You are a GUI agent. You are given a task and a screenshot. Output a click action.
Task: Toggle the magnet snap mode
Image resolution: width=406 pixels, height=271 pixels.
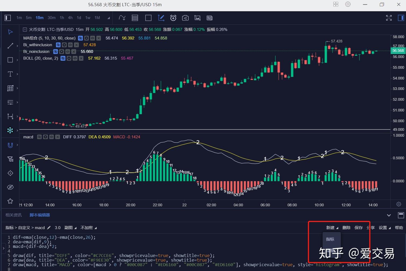pyautogui.click(x=10, y=145)
